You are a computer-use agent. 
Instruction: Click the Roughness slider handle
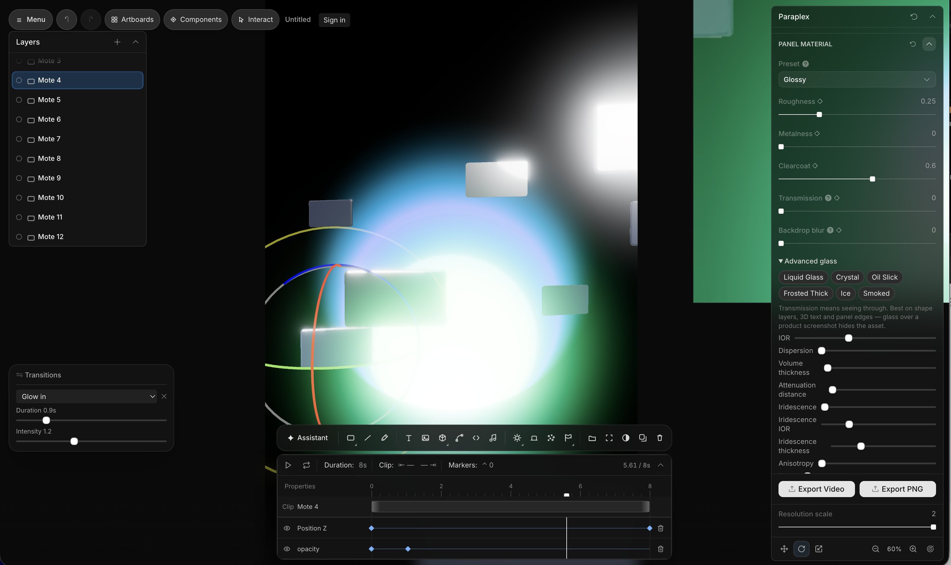(819, 115)
